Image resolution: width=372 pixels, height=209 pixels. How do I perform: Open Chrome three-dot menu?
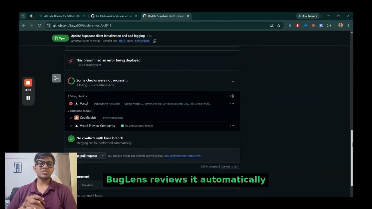coord(348,25)
